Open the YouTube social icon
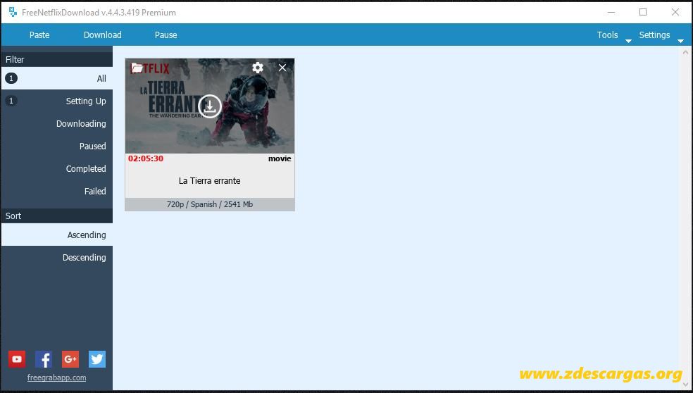Screen dimensions: 693x393 coord(17,359)
